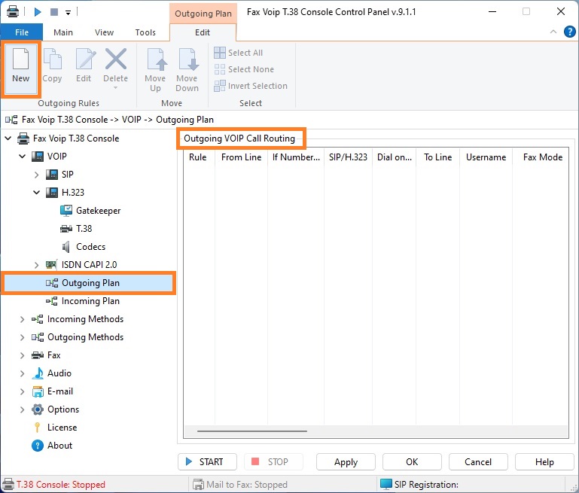Click the Help button
Image resolution: width=579 pixels, height=493 pixels.
(544, 462)
